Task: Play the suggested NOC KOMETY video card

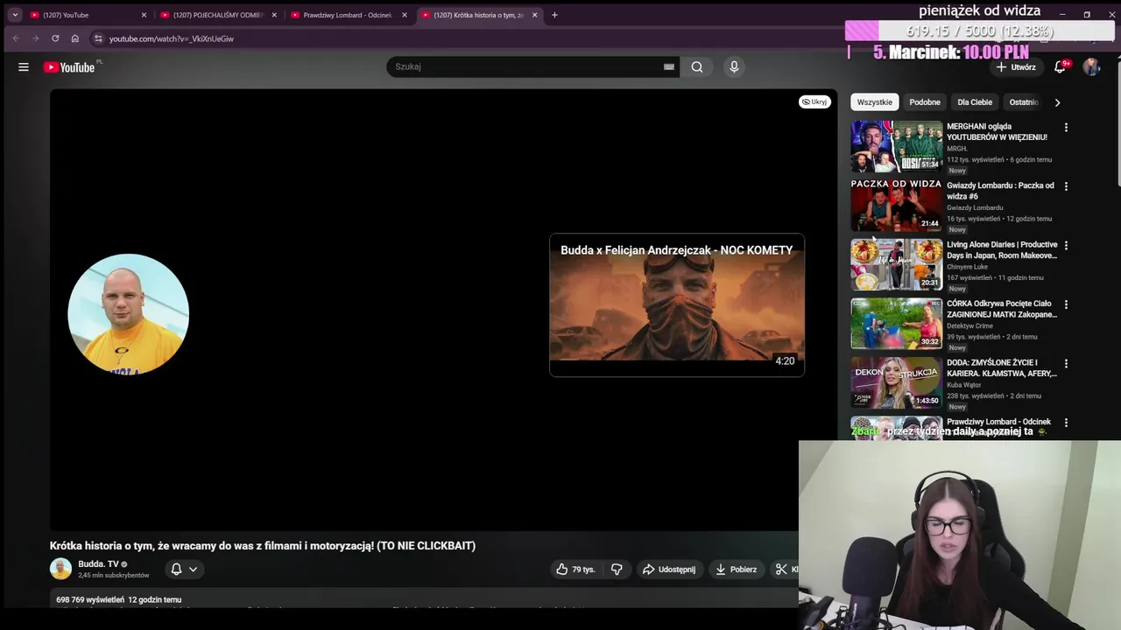Action: pos(677,305)
